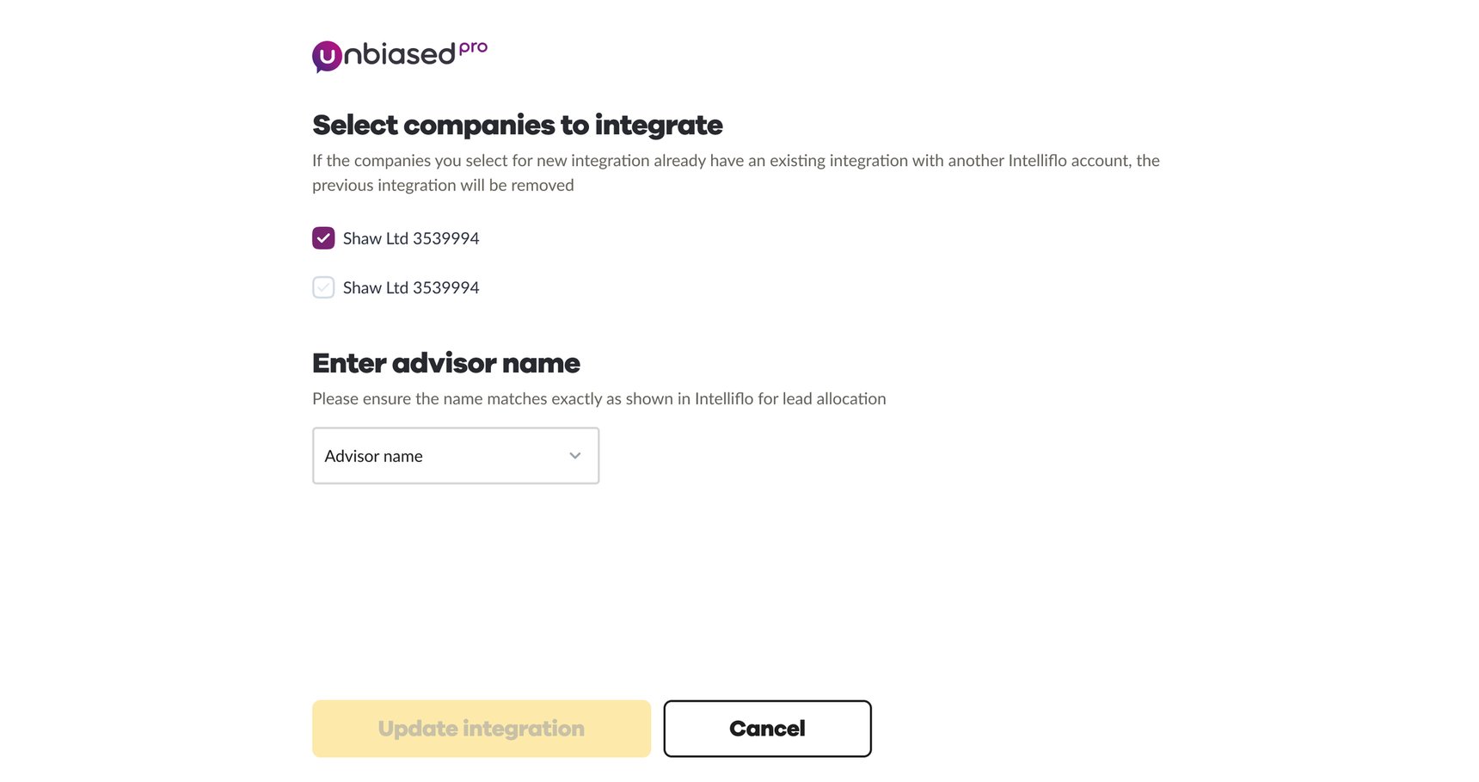Click the 'Enter advisor name' section heading
The height and width of the screenshot is (782, 1479).
[445, 362]
